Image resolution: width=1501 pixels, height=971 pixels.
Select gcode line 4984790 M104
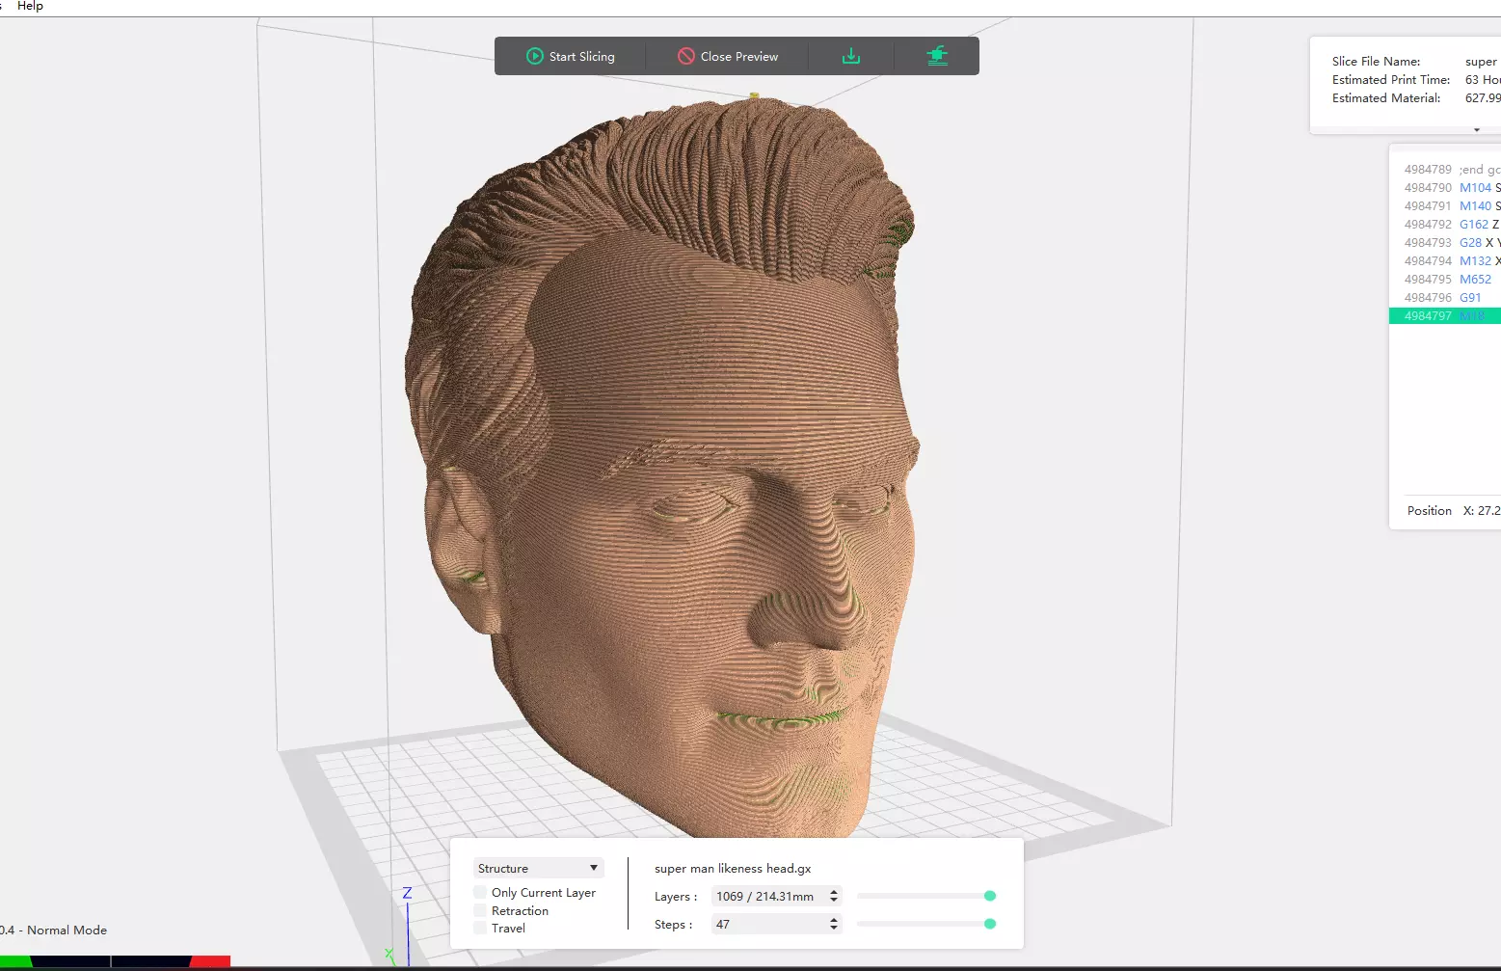tap(1445, 187)
